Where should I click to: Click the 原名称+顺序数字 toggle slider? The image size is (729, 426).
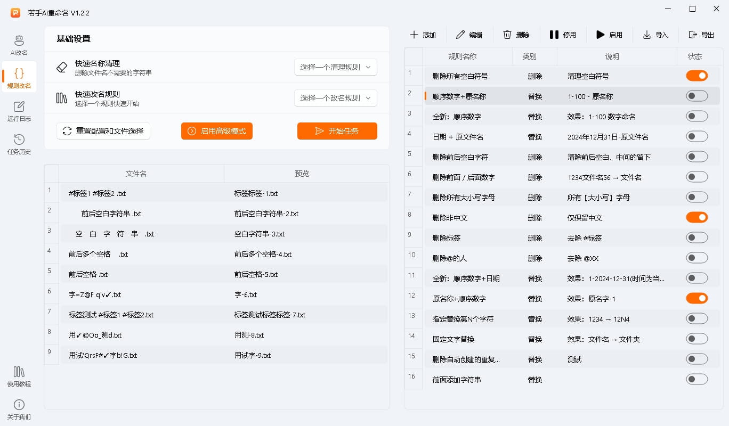click(697, 298)
